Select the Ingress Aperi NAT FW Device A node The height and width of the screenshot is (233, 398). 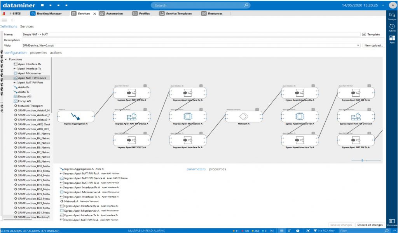click(132, 116)
